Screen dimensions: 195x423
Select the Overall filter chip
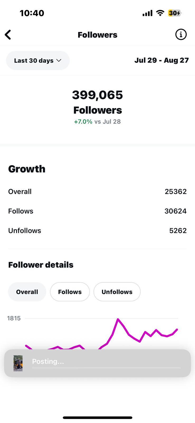tap(27, 292)
